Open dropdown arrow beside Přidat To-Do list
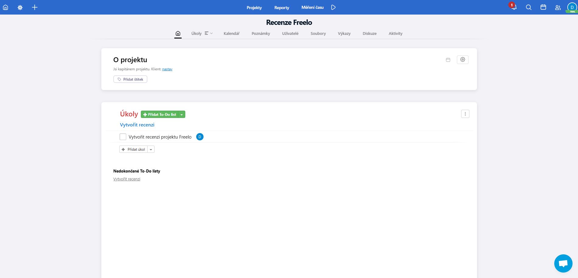578x278 pixels. 182,114
